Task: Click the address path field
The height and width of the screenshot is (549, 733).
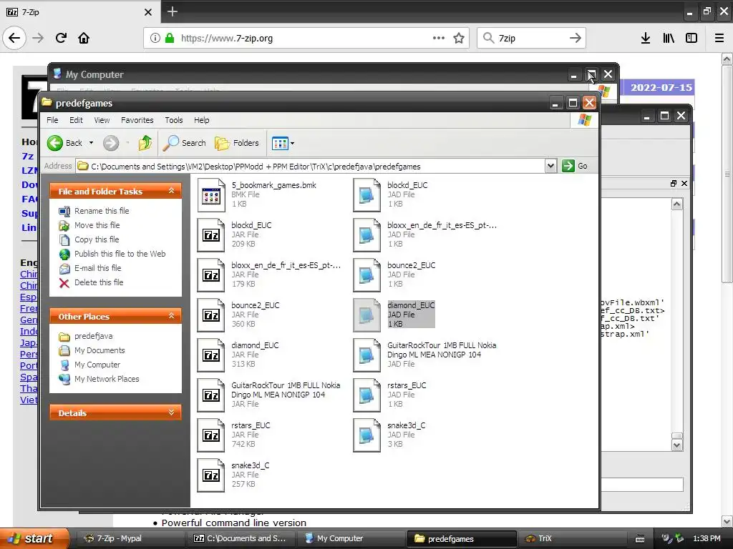Action: (310, 166)
